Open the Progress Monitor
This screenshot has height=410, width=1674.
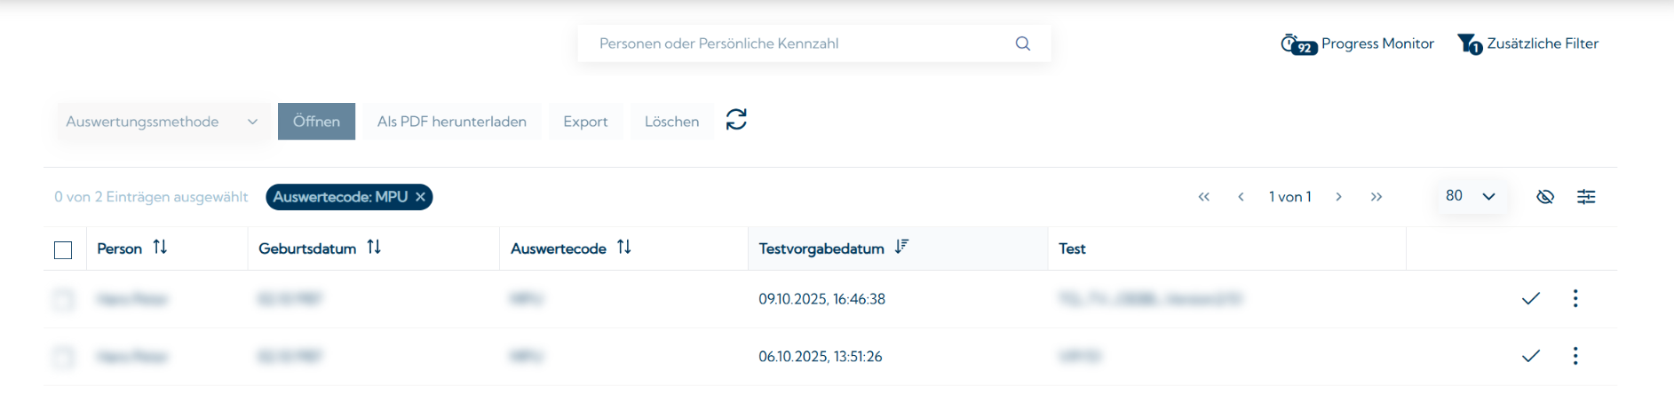(x=1357, y=43)
